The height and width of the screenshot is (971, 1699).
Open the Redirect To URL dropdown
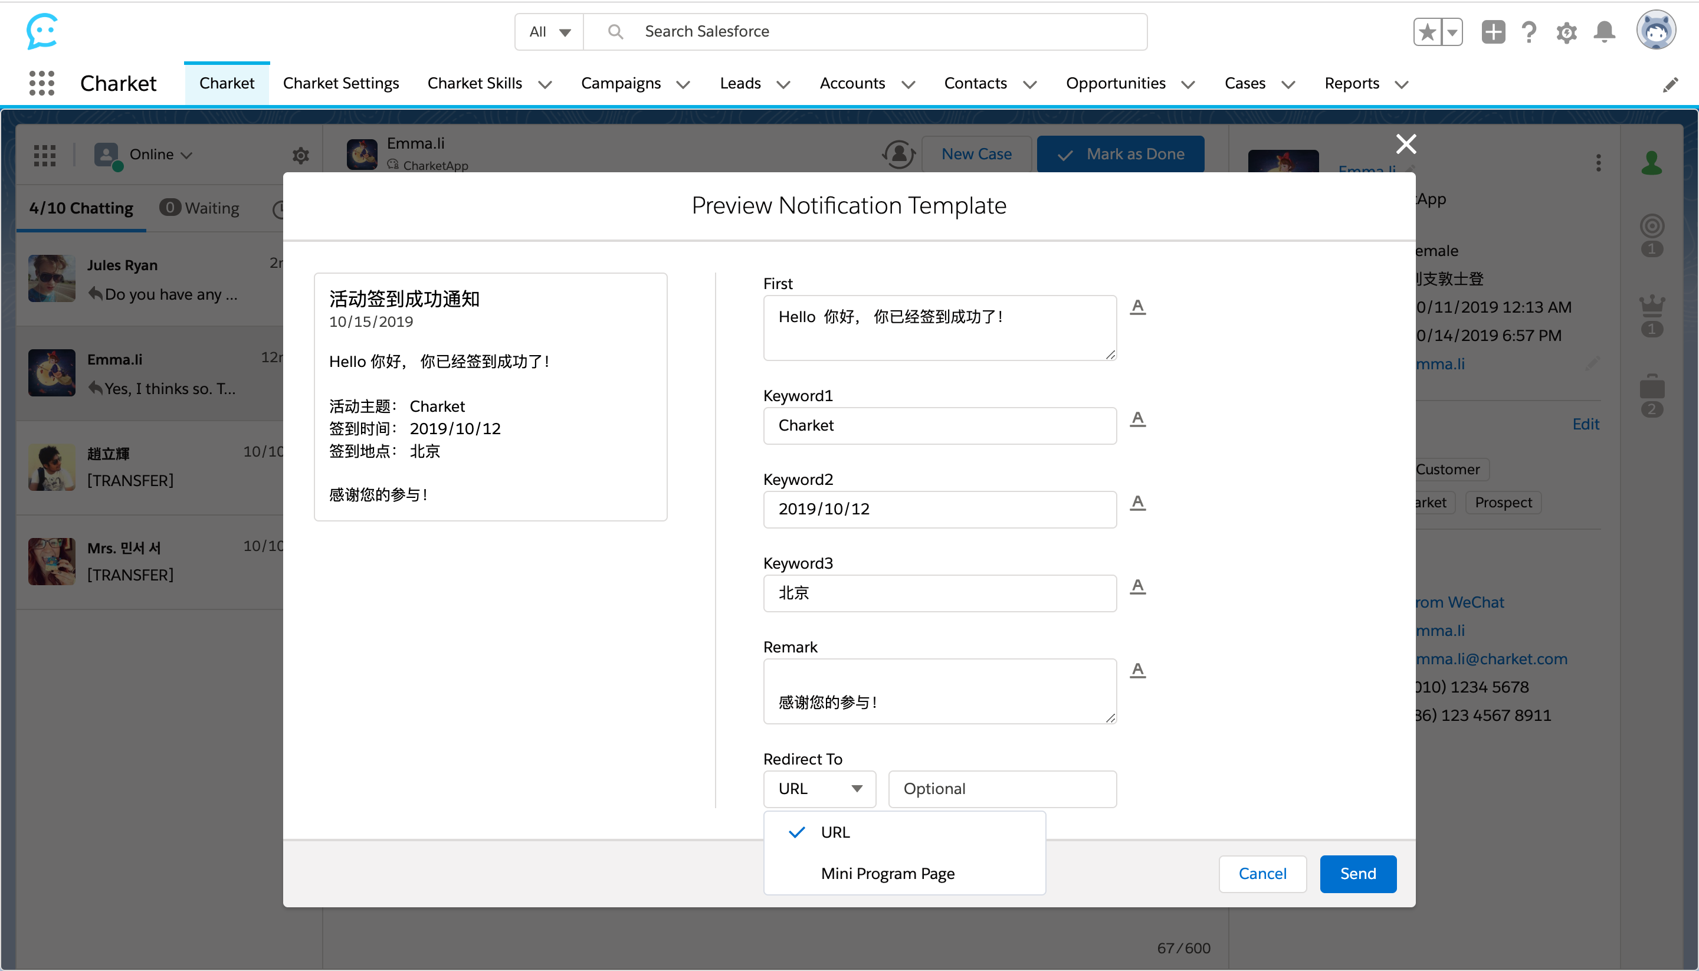point(819,789)
